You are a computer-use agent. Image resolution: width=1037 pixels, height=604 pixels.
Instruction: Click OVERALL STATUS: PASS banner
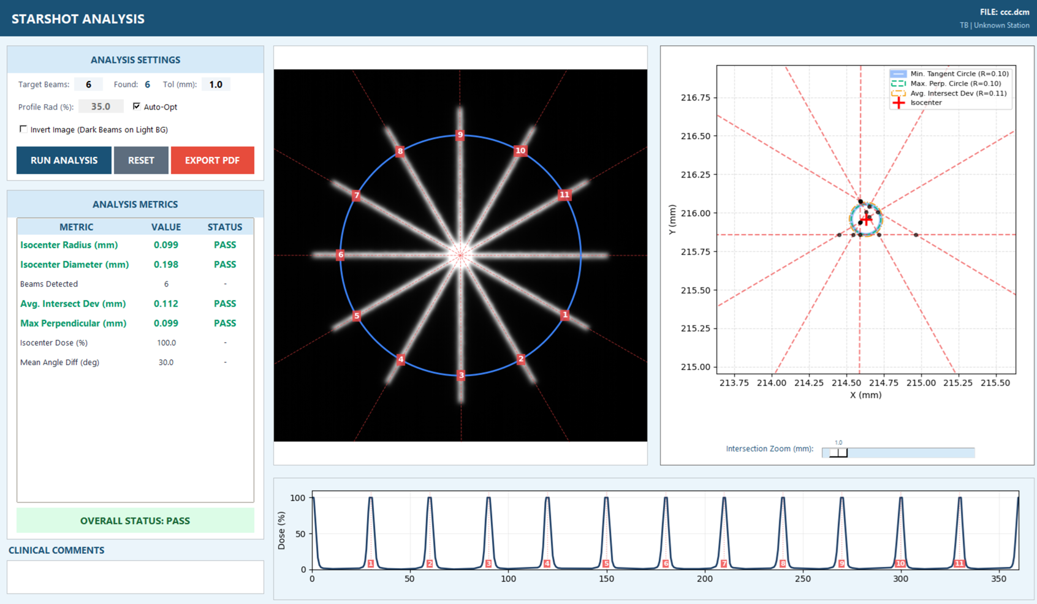(x=135, y=521)
